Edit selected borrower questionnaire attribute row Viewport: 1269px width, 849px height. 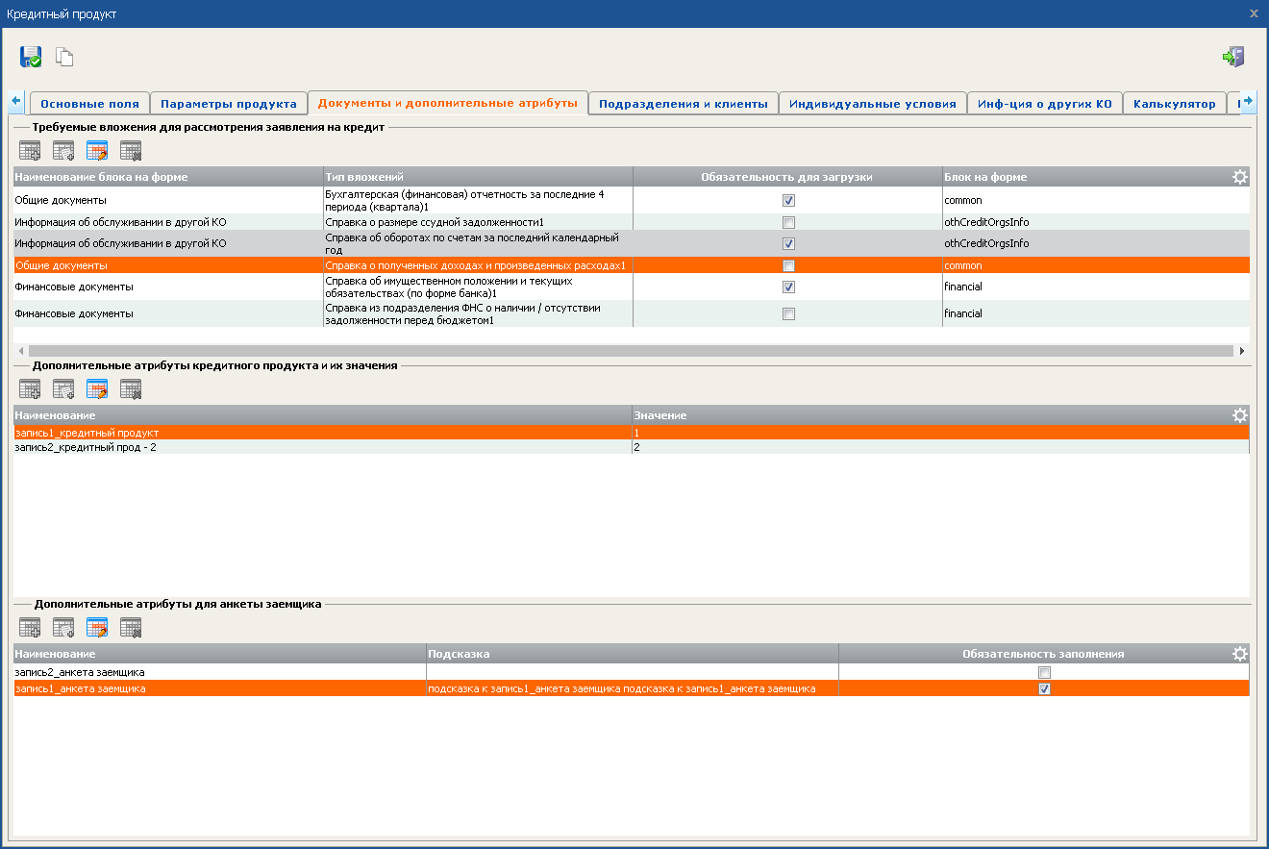pyautogui.click(x=97, y=628)
